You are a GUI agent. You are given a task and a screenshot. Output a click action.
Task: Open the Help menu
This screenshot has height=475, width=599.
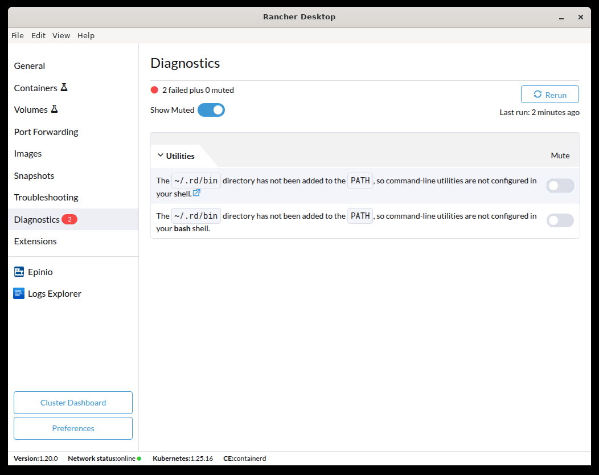point(86,35)
